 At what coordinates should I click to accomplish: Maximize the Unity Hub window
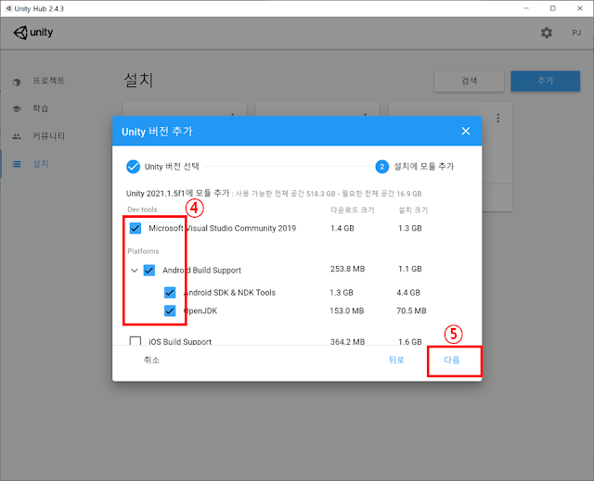[553, 8]
